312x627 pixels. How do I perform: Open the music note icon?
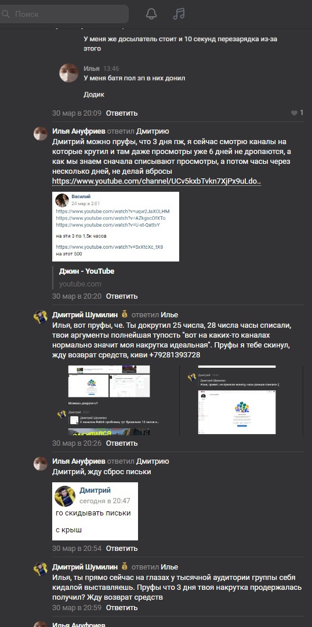(179, 14)
